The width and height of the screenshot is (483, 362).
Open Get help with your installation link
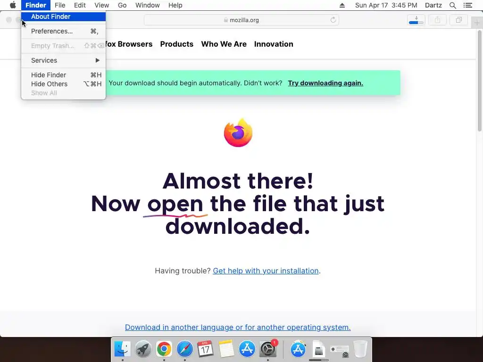coord(266,271)
